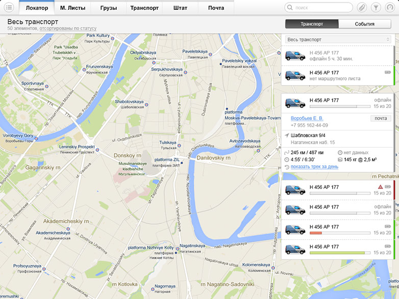Screen dimensions: 399x299
Task: Switch to the М. Листы tab
Action: pyautogui.click(x=72, y=8)
